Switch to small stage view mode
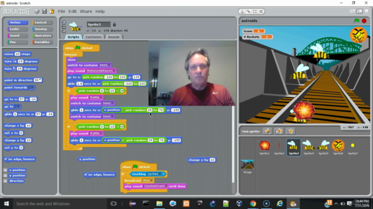 [x=353, y=12]
